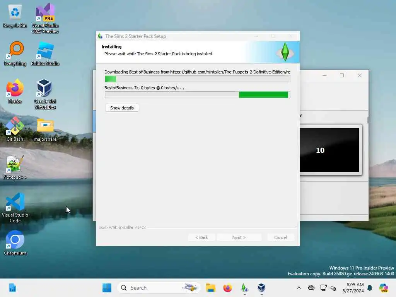The width and height of the screenshot is (396, 297).
Task: Open the Notepad++ desktop shortcut
Action: [15, 167]
